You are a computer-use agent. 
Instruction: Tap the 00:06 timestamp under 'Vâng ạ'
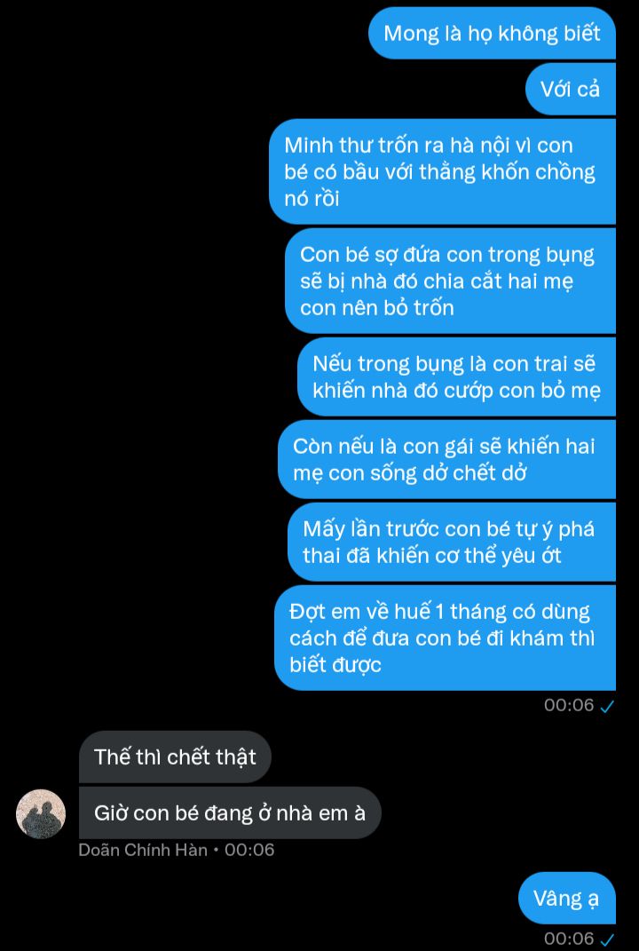point(569,939)
